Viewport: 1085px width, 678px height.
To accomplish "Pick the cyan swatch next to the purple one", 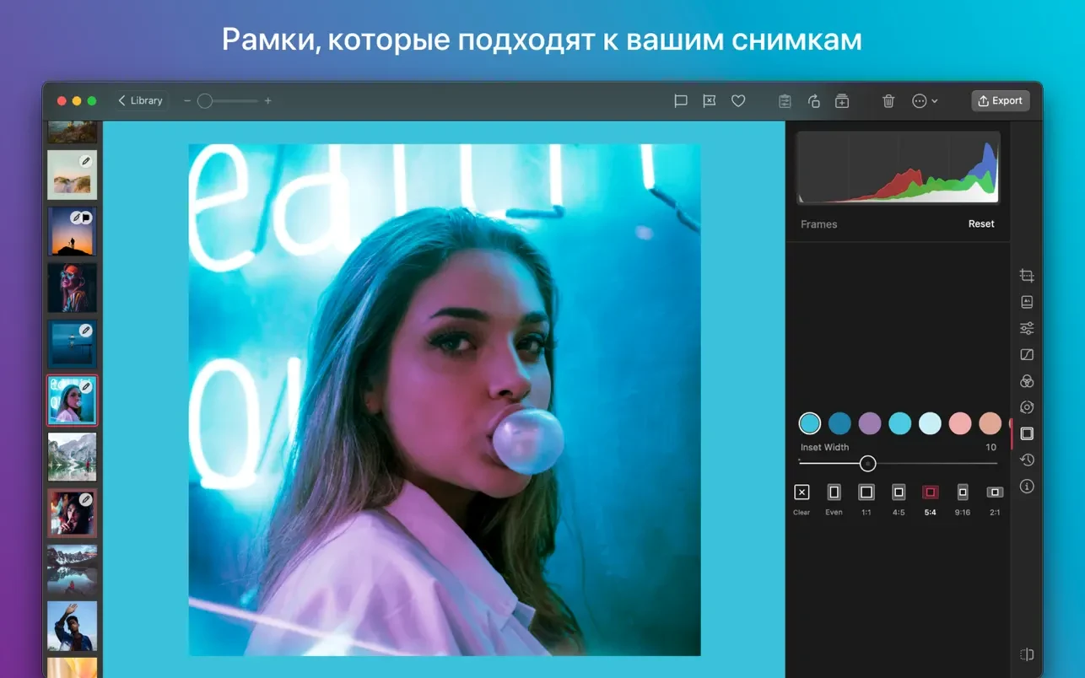I will pyautogui.click(x=900, y=423).
